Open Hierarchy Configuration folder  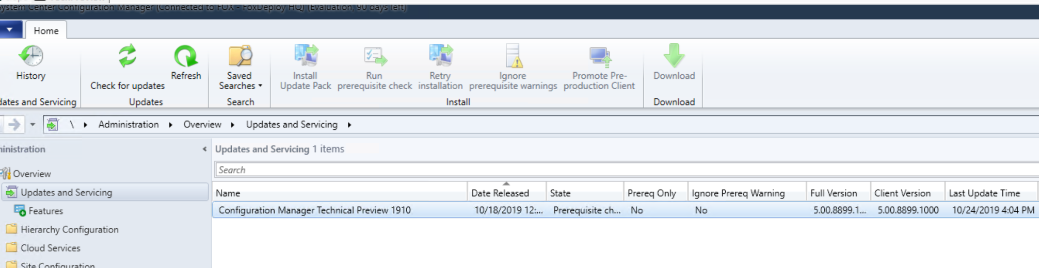69,229
